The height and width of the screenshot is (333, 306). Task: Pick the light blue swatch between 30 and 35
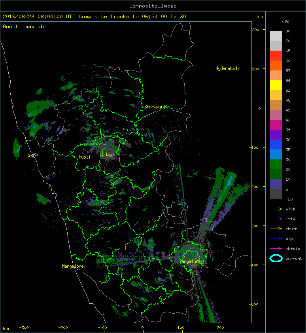pyautogui.click(x=276, y=154)
